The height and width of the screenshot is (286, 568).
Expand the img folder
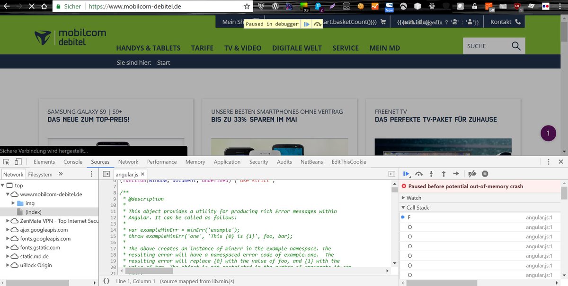pyautogui.click(x=13, y=203)
